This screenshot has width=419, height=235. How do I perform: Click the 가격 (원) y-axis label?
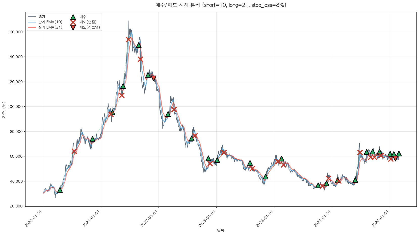click(x=4, y=110)
